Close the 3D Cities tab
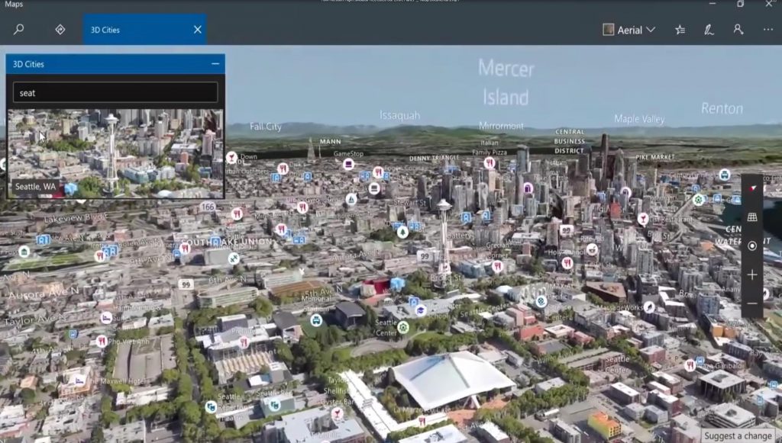Screen dimensions: 782x443 point(198,30)
